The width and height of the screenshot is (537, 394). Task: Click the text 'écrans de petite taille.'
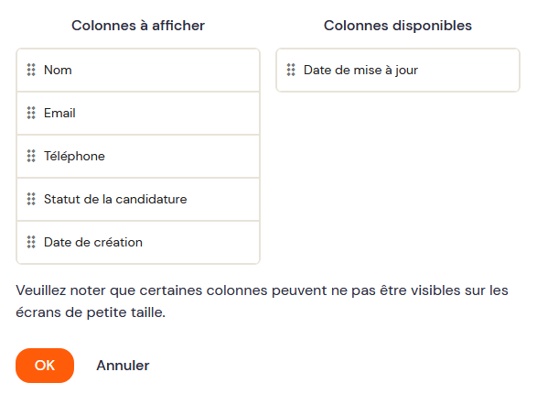91,312
